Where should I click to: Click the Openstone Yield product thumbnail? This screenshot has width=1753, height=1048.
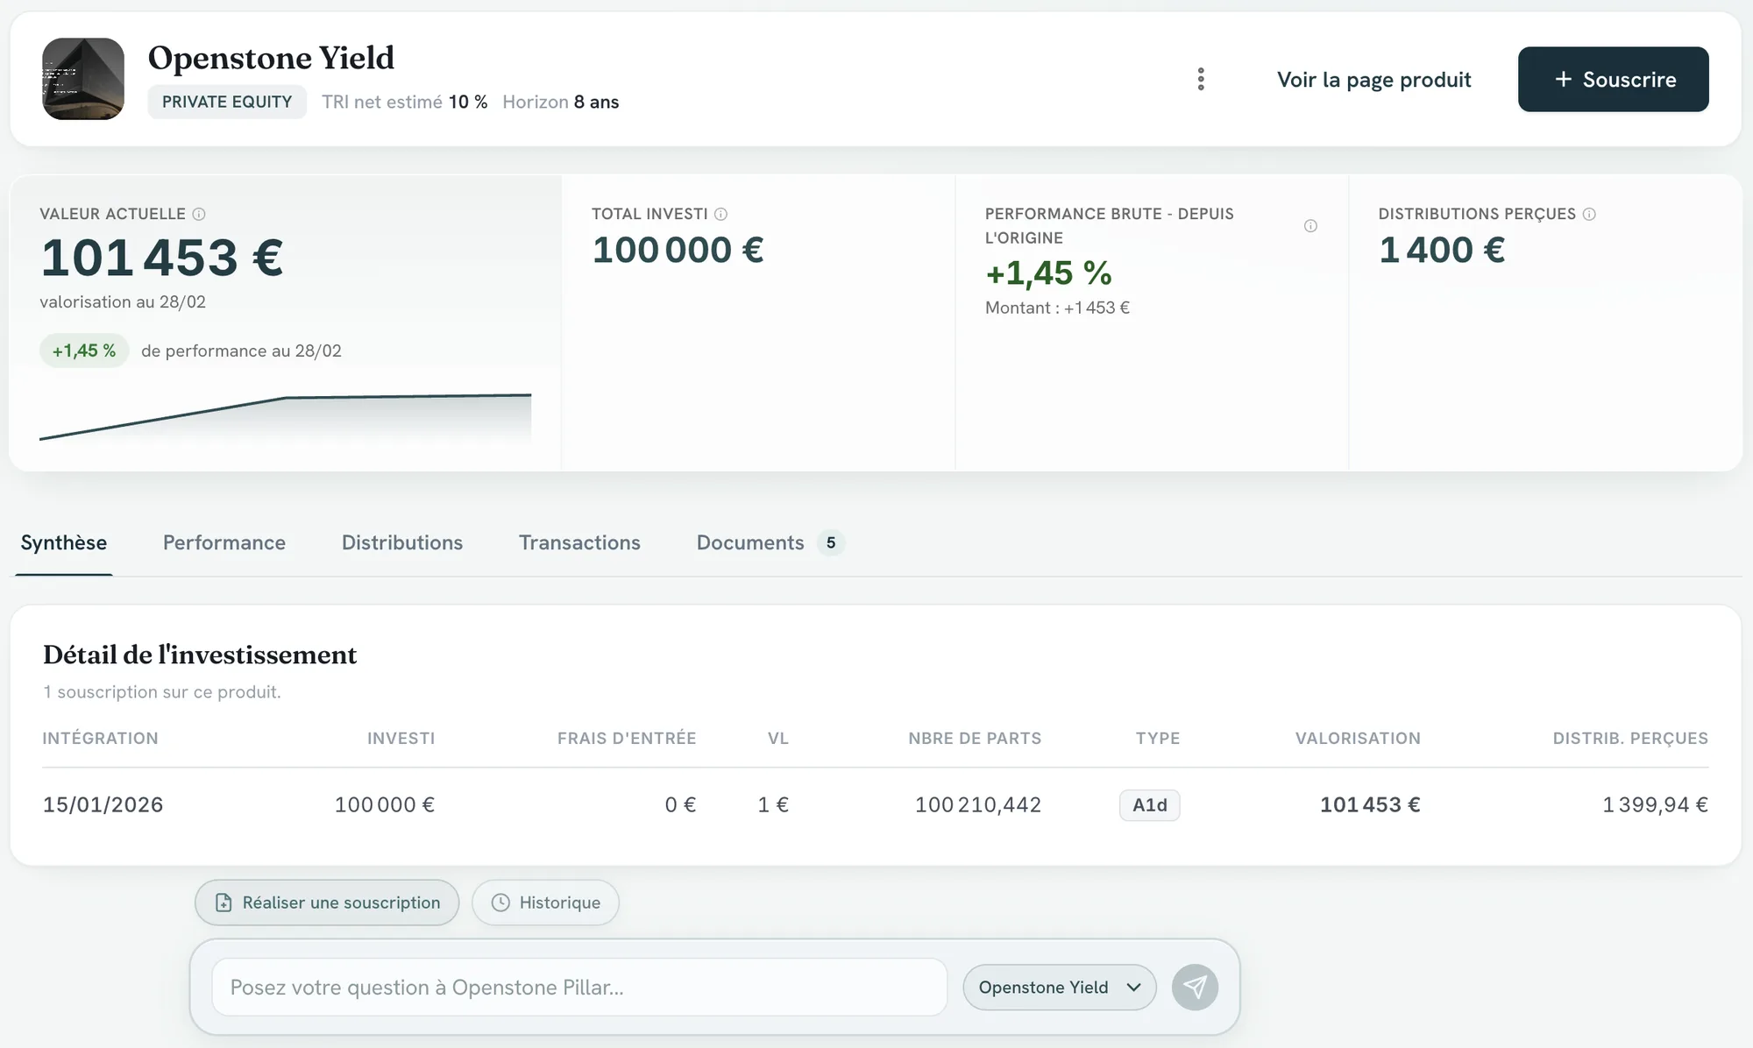(x=83, y=79)
